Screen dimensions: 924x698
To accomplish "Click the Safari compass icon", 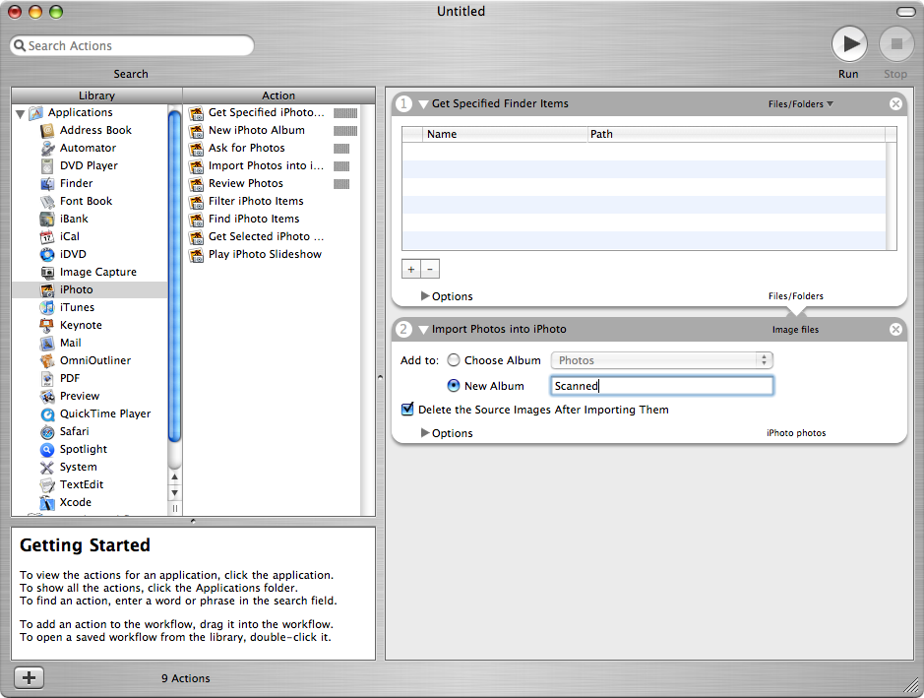I will (47, 431).
